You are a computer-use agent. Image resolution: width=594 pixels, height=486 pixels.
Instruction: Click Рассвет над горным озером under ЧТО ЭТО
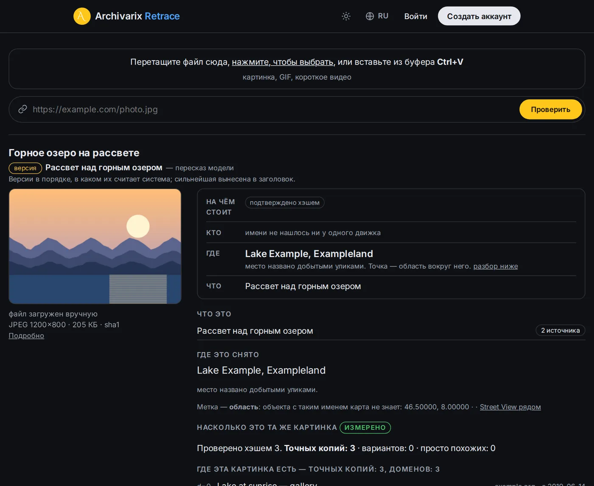point(255,331)
